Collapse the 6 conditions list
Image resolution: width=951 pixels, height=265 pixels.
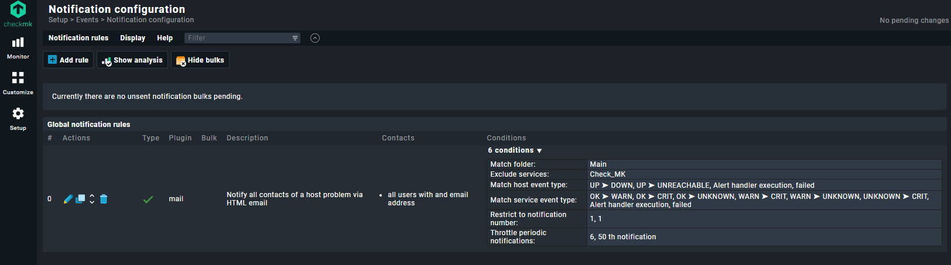coord(515,150)
